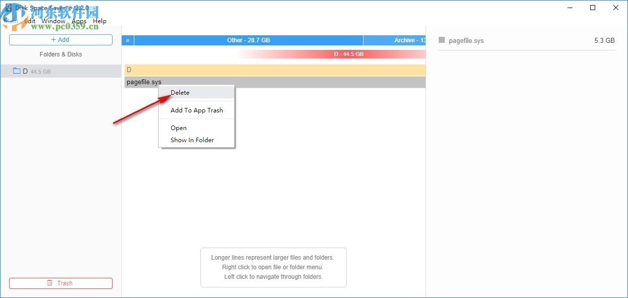
Task: Open the Window menu
Action: (x=53, y=21)
